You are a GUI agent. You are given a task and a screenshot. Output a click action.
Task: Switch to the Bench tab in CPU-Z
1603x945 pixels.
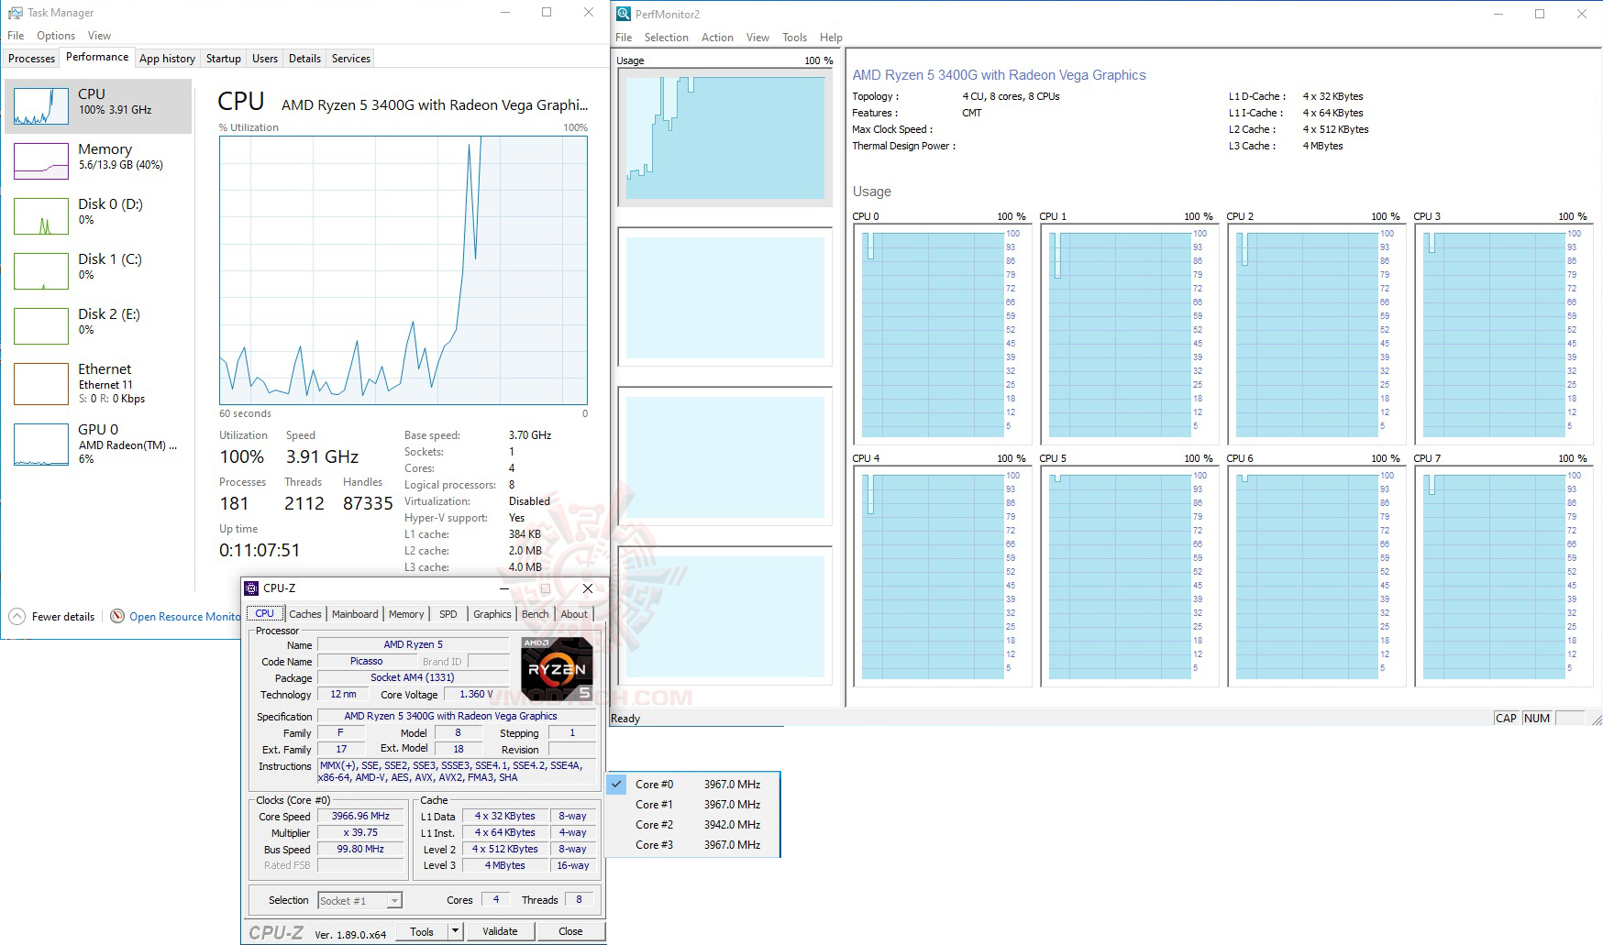click(x=536, y=614)
